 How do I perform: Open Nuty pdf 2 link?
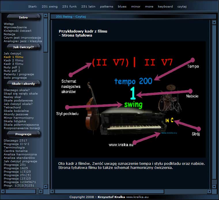click(x=12, y=71)
